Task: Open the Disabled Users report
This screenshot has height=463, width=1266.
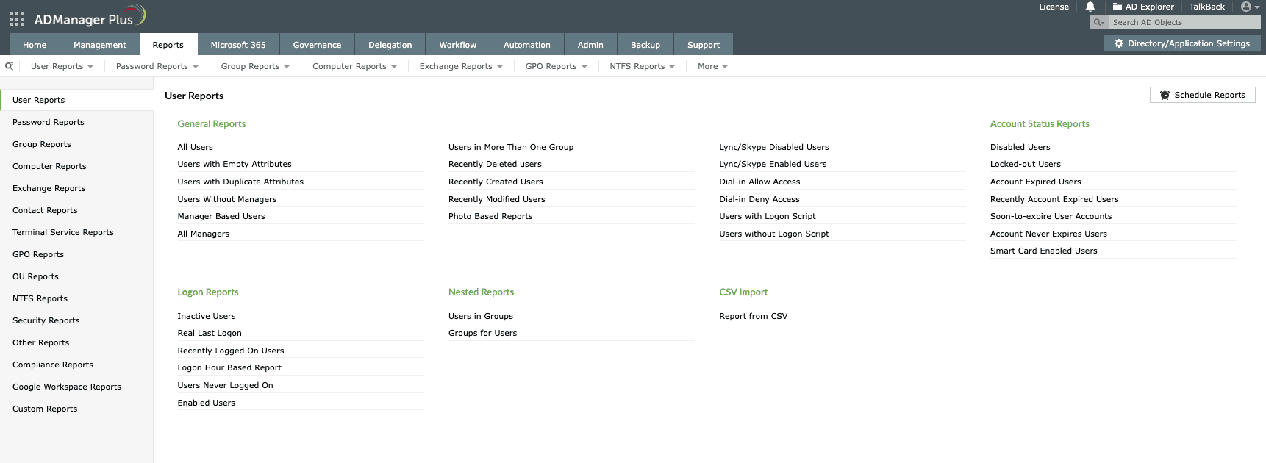Action: pyautogui.click(x=1020, y=147)
